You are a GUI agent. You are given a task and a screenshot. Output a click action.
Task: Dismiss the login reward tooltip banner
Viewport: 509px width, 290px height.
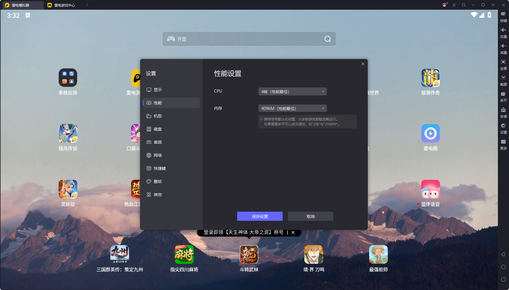point(293,232)
